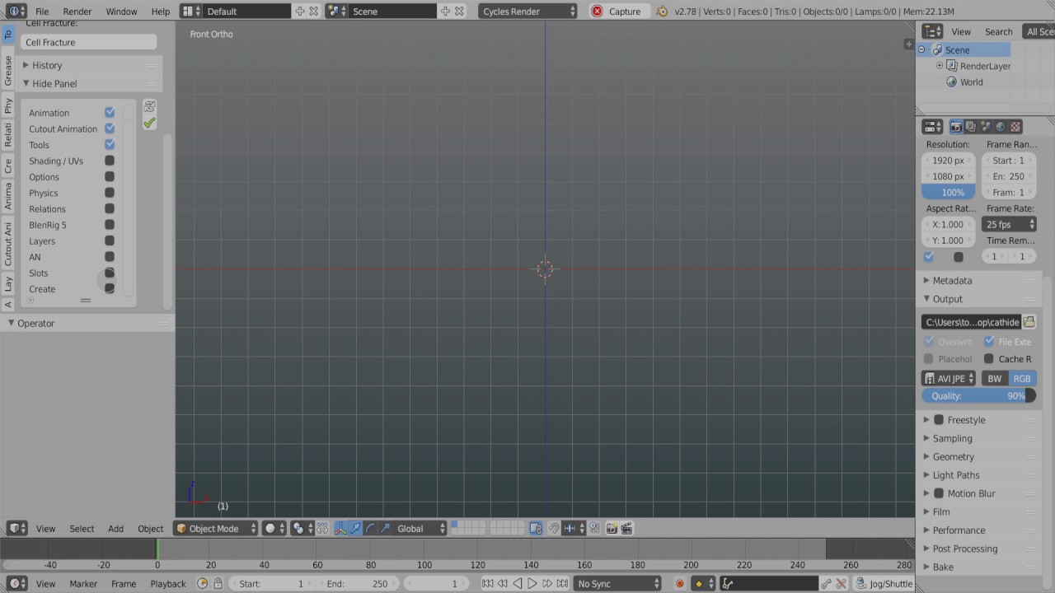Click OpenGL render animation clapper icon
This screenshot has height=593, width=1055.
[x=626, y=529]
